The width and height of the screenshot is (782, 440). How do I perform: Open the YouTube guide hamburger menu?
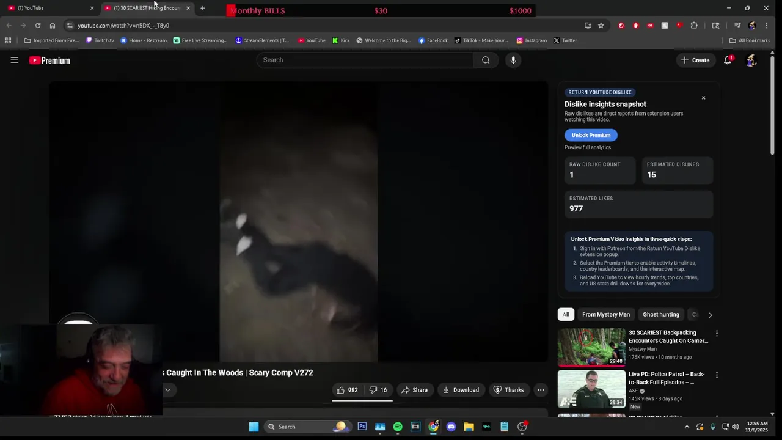15,60
